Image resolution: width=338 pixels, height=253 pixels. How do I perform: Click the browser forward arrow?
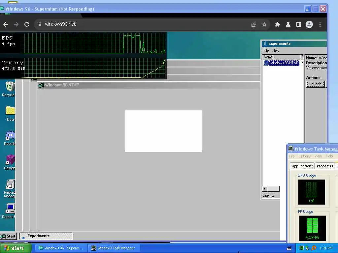pos(16,24)
